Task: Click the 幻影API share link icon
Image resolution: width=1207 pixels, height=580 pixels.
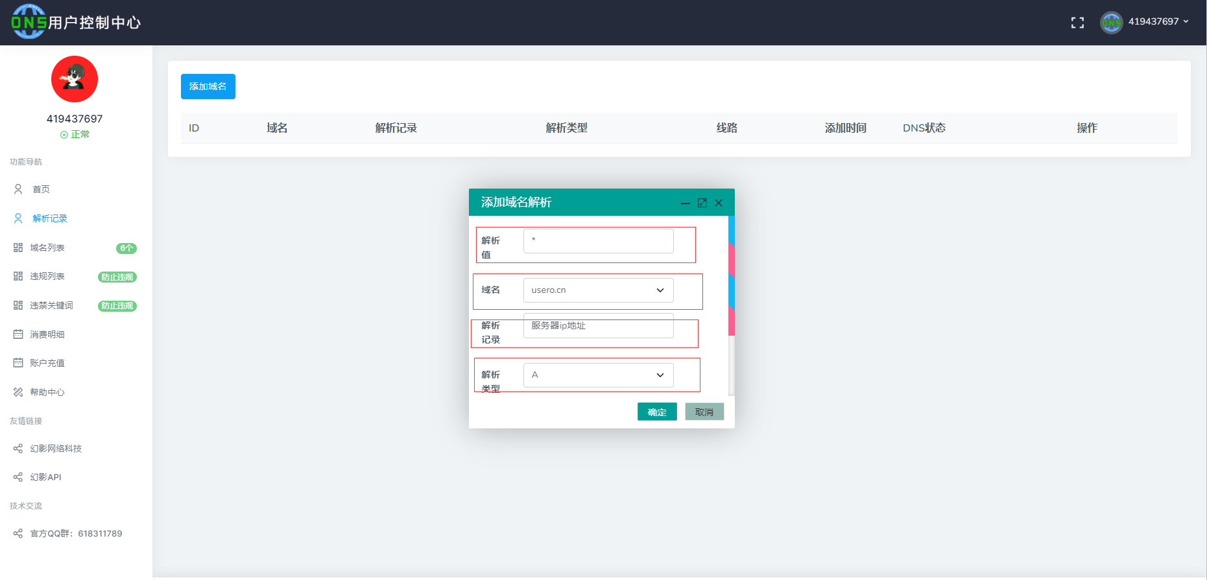Action: [x=18, y=477]
